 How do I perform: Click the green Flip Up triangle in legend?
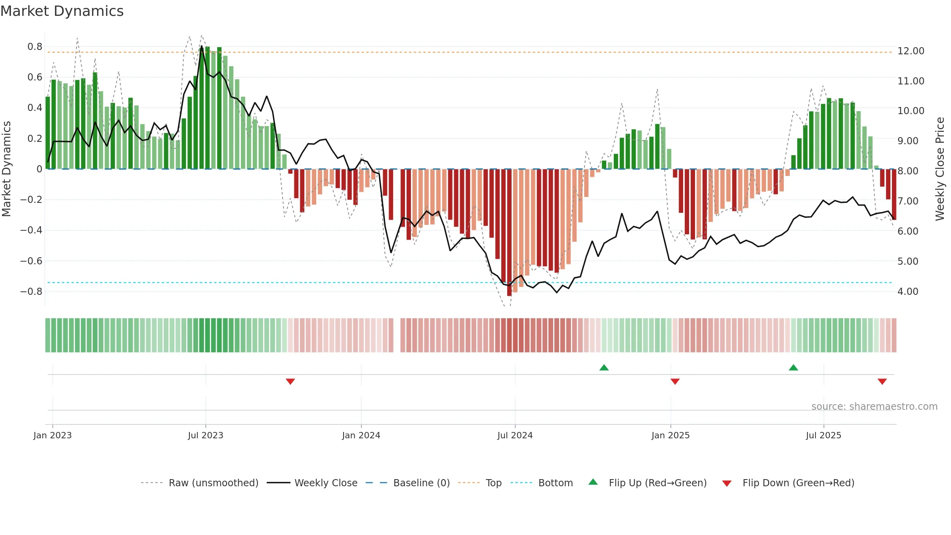(593, 482)
